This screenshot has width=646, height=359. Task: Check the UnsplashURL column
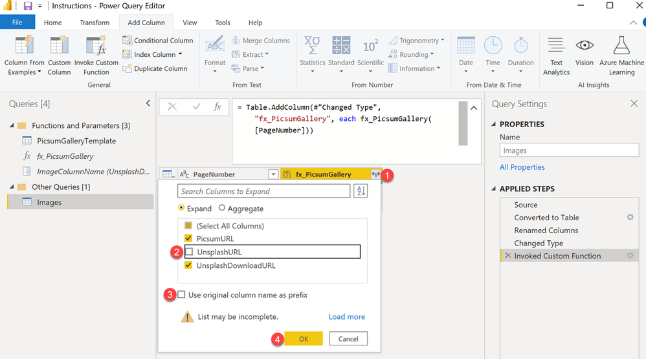click(189, 251)
